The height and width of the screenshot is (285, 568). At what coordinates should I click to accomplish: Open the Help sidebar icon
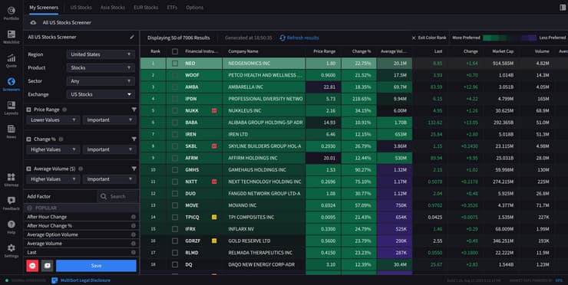coord(12,224)
